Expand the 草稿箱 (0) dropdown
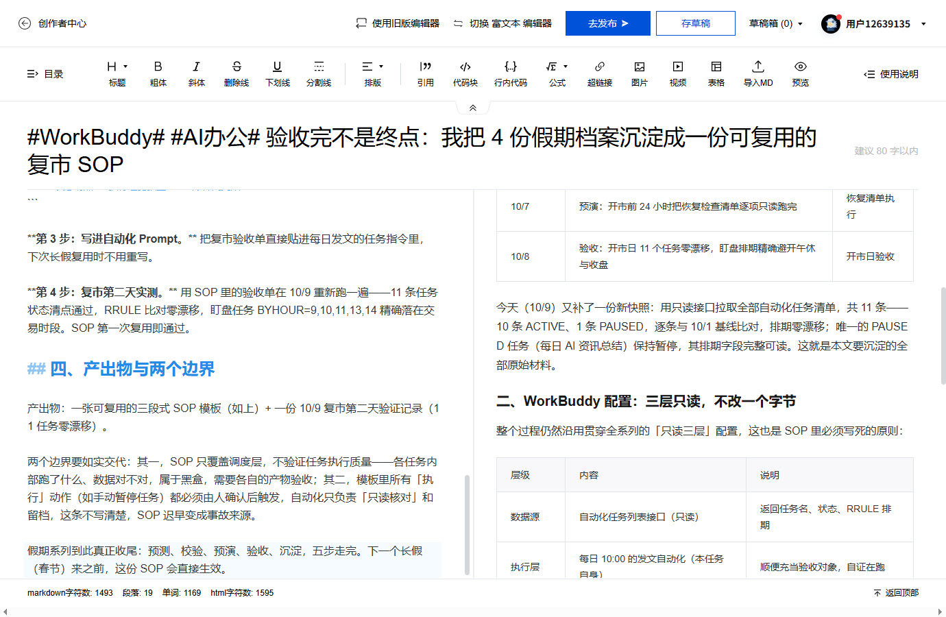This screenshot has height=617, width=946. (x=776, y=23)
